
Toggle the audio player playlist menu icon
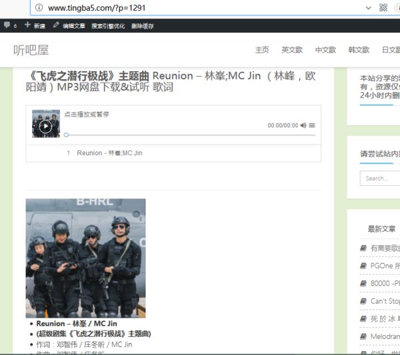click(312, 125)
